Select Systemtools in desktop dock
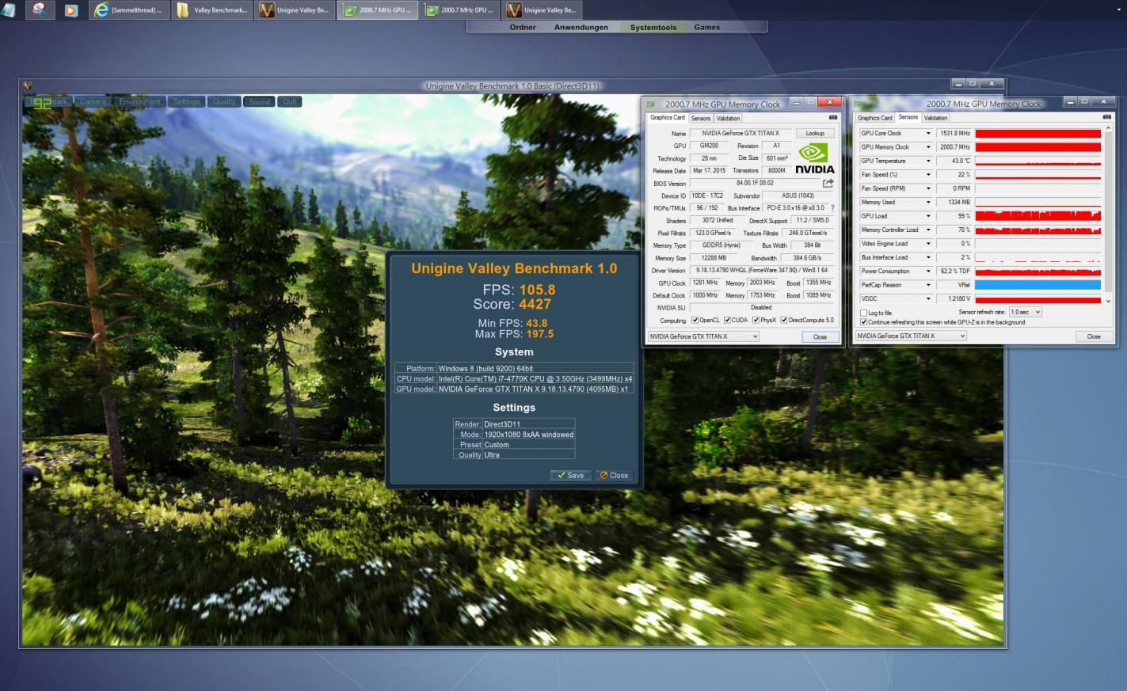This screenshot has width=1127, height=691. 653,27
